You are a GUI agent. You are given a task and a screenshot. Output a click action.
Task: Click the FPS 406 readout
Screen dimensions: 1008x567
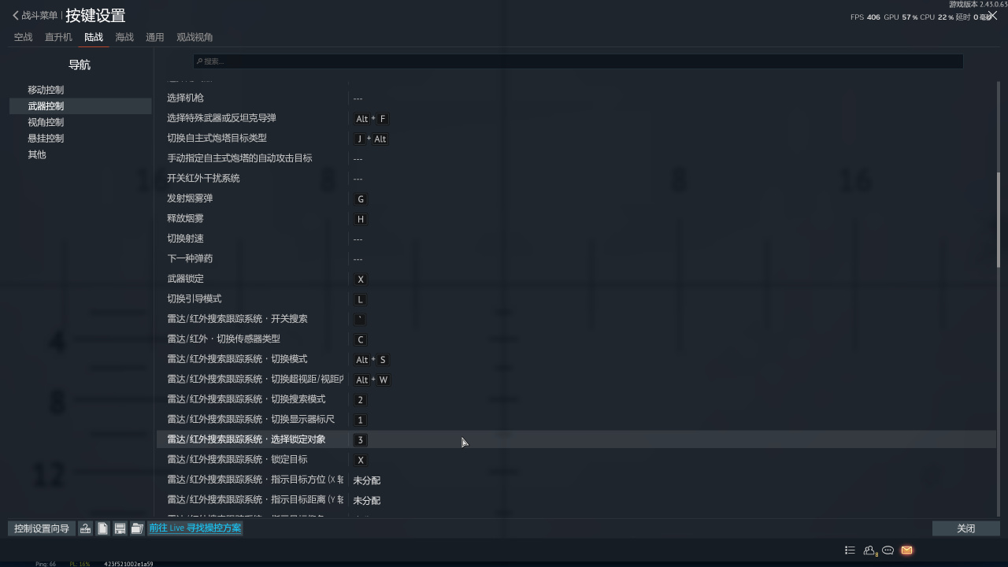[865, 17]
